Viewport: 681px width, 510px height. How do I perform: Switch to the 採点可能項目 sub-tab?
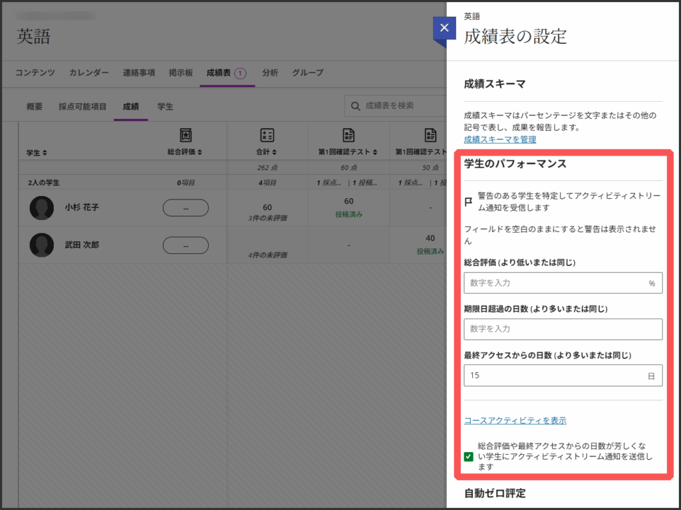[82, 106]
